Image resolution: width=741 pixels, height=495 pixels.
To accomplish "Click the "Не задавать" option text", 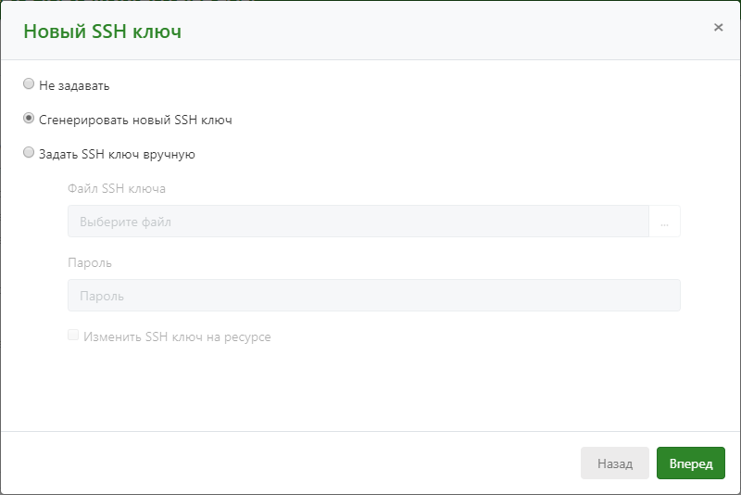I will 74,85.
